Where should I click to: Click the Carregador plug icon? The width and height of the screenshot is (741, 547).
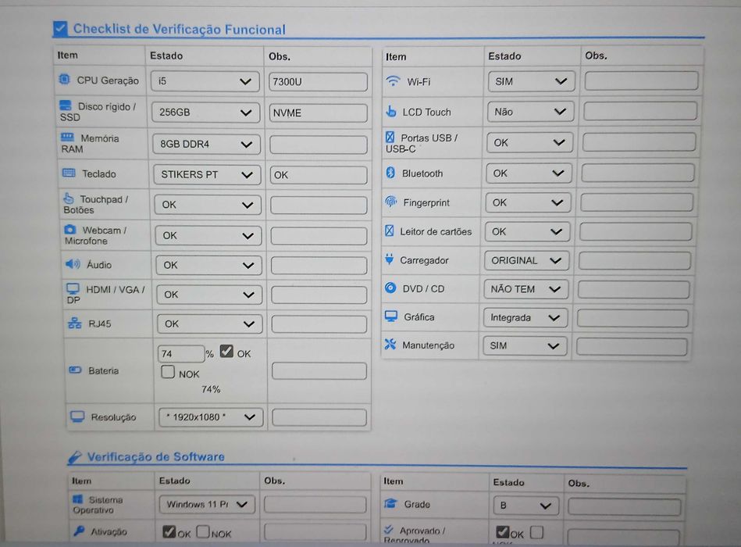click(x=390, y=259)
